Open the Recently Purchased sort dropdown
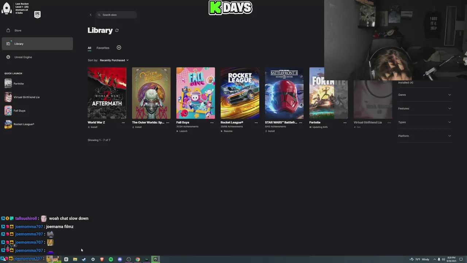 [114, 60]
